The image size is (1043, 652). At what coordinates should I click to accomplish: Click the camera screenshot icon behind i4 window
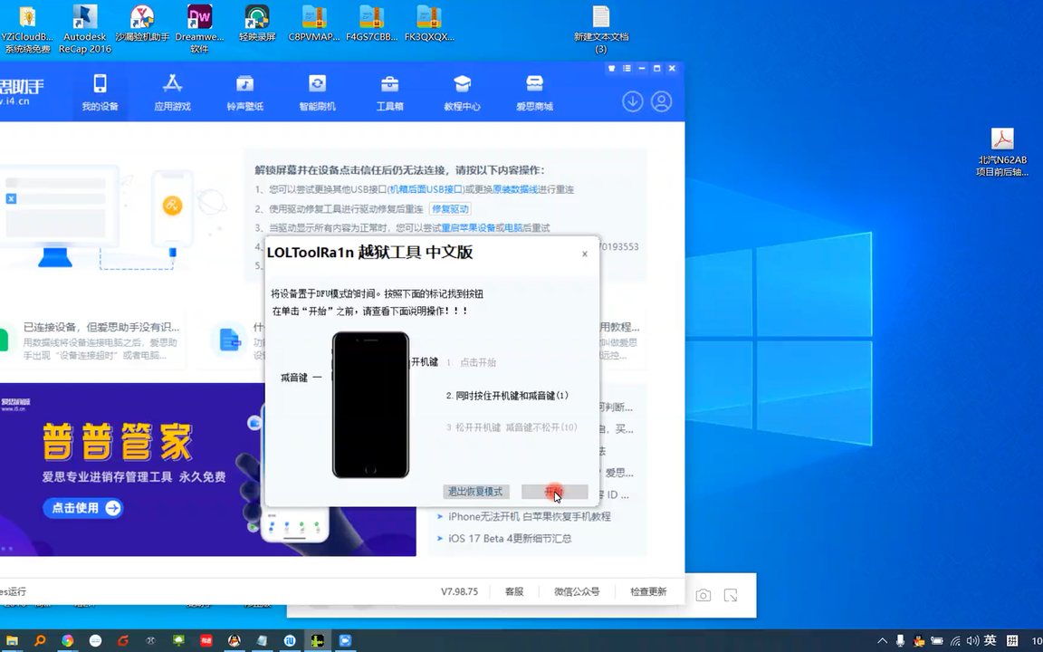pos(703,595)
